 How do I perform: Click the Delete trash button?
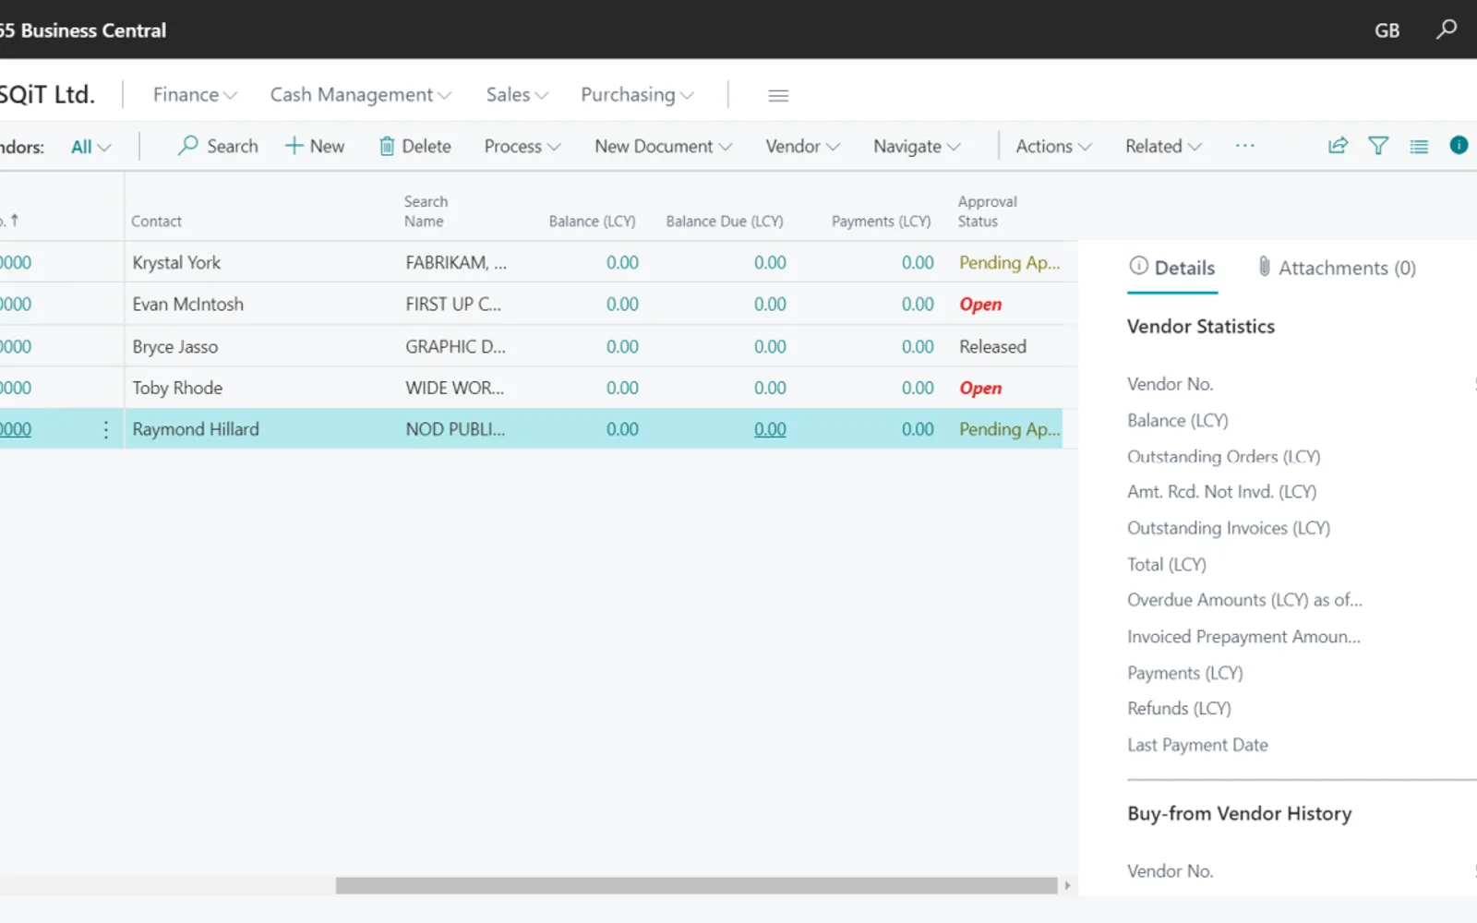point(414,146)
